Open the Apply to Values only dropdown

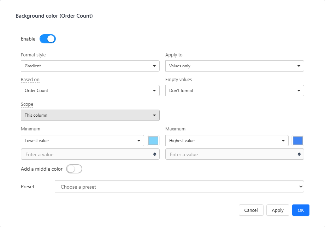235,66
